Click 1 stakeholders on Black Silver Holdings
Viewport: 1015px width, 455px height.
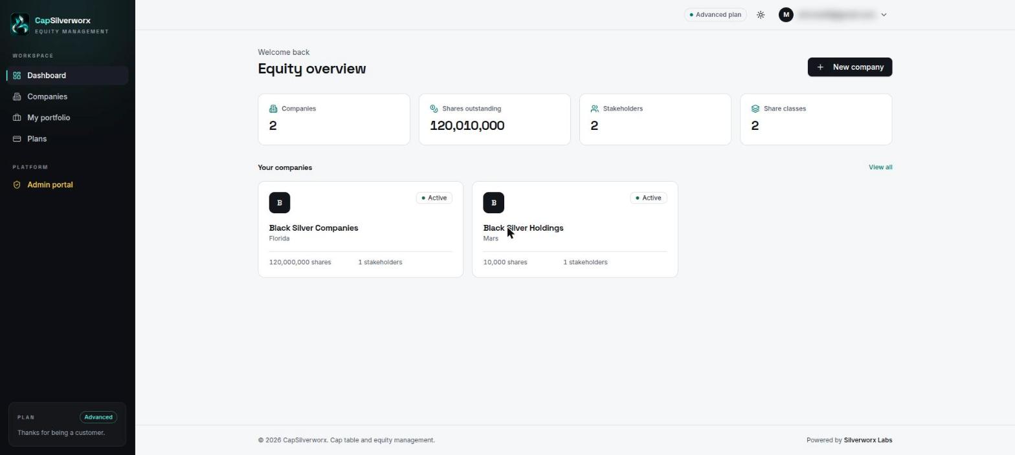click(585, 262)
